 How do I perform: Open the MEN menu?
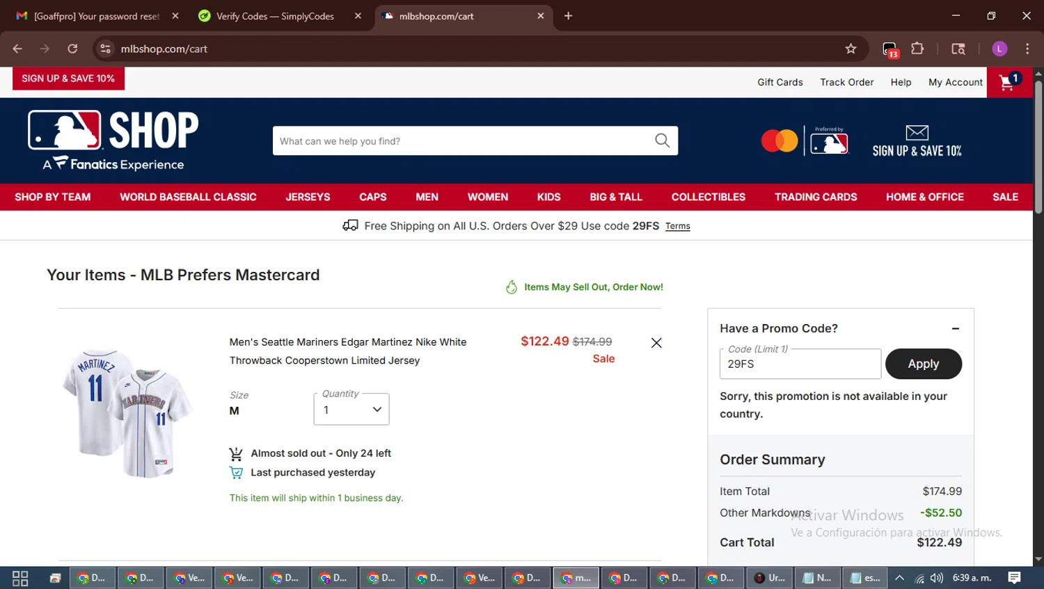(427, 197)
